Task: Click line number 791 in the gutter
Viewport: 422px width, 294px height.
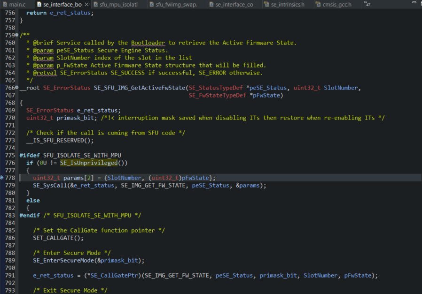Action: (10, 275)
